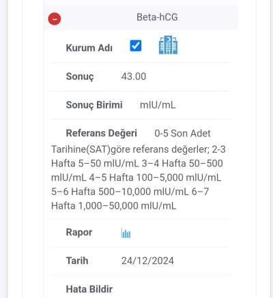The image size is (273, 298).
Task: Click the Kurum Adı label
Action: pos(89,48)
